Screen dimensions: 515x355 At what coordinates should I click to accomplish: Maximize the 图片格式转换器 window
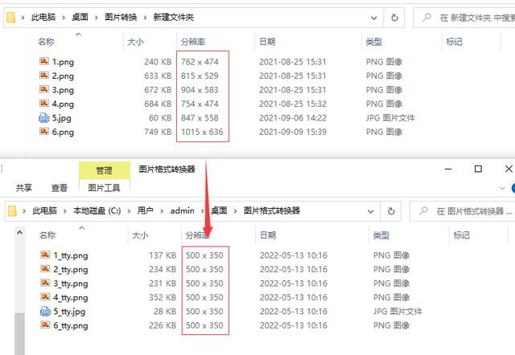(x=478, y=169)
